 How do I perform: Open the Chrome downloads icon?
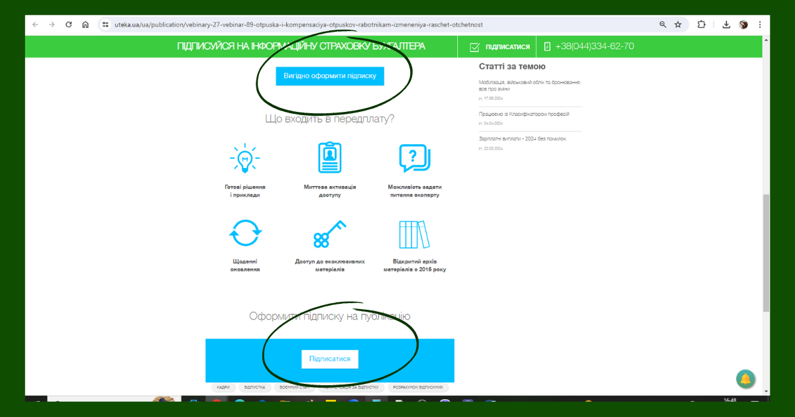pyautogui.click(x=726, y=24)
